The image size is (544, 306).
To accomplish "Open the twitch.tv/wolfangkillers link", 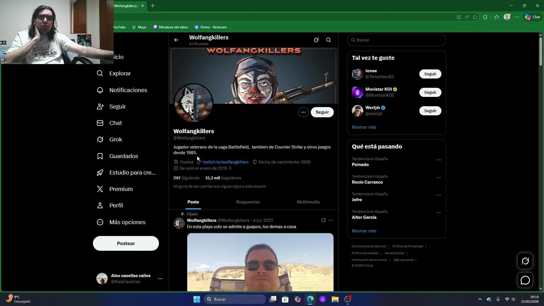I will coord(226,162).
